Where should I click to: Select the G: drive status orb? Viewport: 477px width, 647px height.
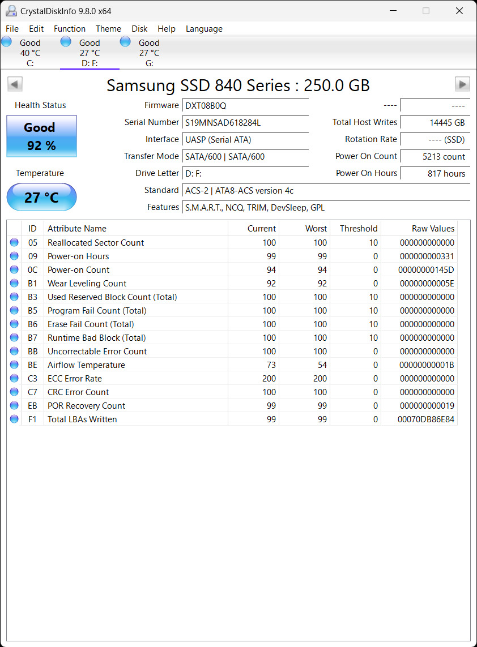[125, 42]
